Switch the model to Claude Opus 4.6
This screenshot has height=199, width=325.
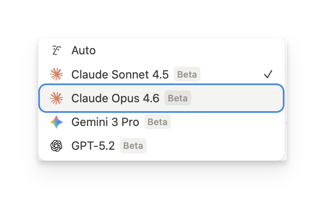pos(115,98)
